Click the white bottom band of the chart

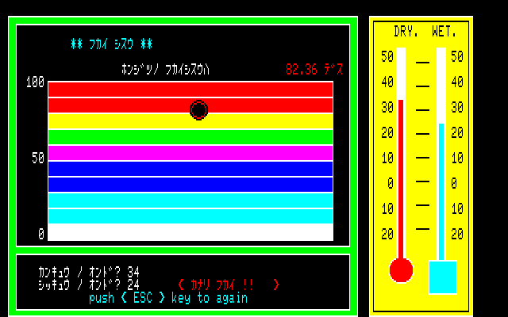190,232
